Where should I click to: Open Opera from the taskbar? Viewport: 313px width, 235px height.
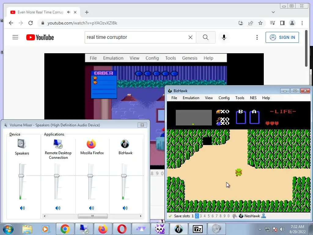click(122, 229)
